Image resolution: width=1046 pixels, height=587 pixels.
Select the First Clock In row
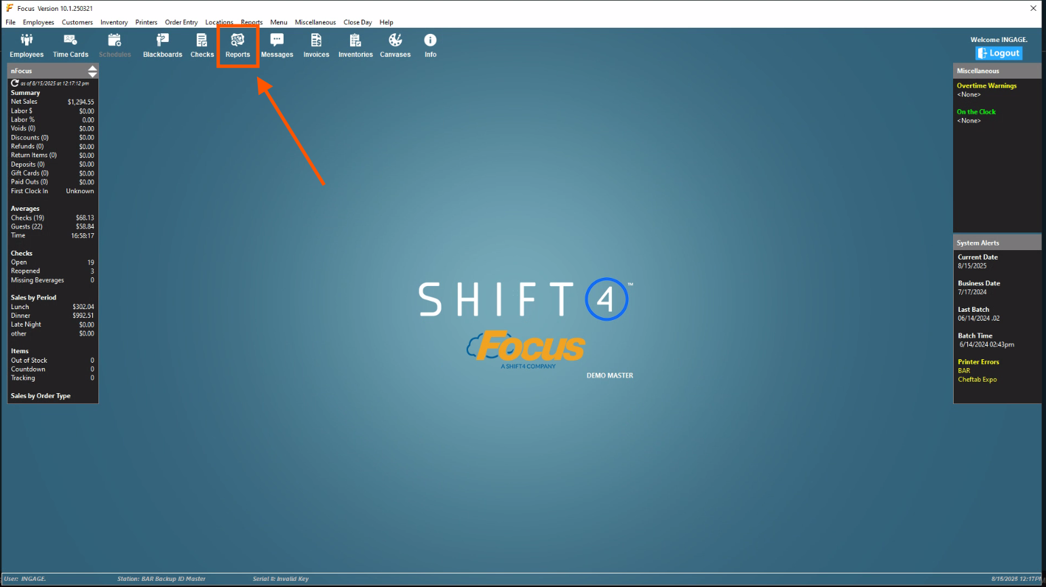(x=52, y=191)
